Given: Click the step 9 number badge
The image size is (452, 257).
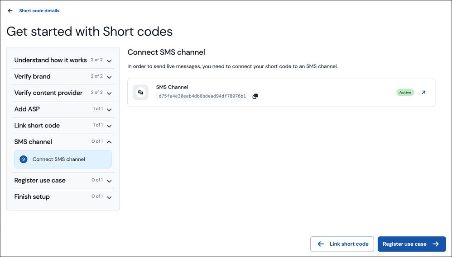Looking at the screenshot, I should (24, 159).
